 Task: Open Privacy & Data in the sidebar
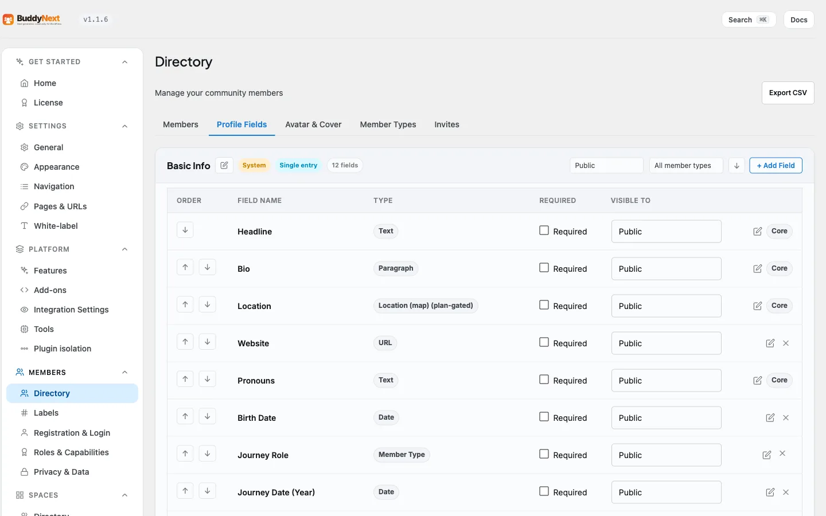click(x=72, y=472)
